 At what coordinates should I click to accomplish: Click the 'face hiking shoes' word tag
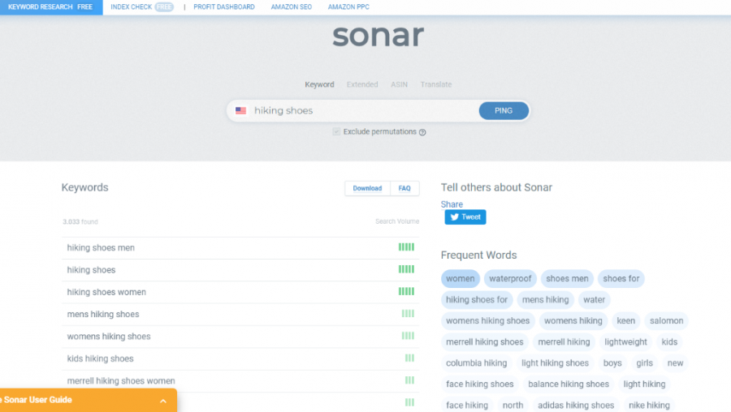point(479,384)
